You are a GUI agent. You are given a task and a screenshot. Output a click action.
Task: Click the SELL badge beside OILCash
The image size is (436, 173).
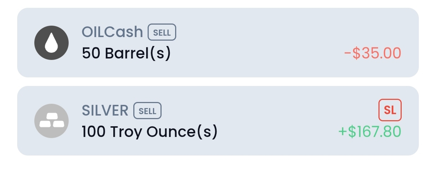click(x=162, y=32)
